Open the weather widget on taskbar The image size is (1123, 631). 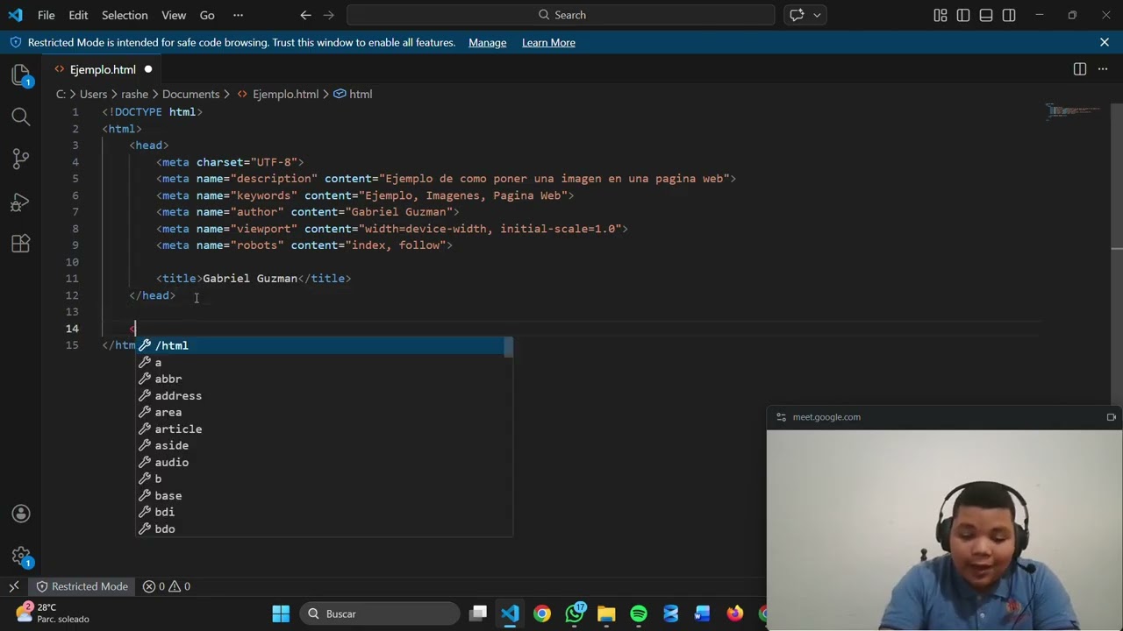pos(53,613)
